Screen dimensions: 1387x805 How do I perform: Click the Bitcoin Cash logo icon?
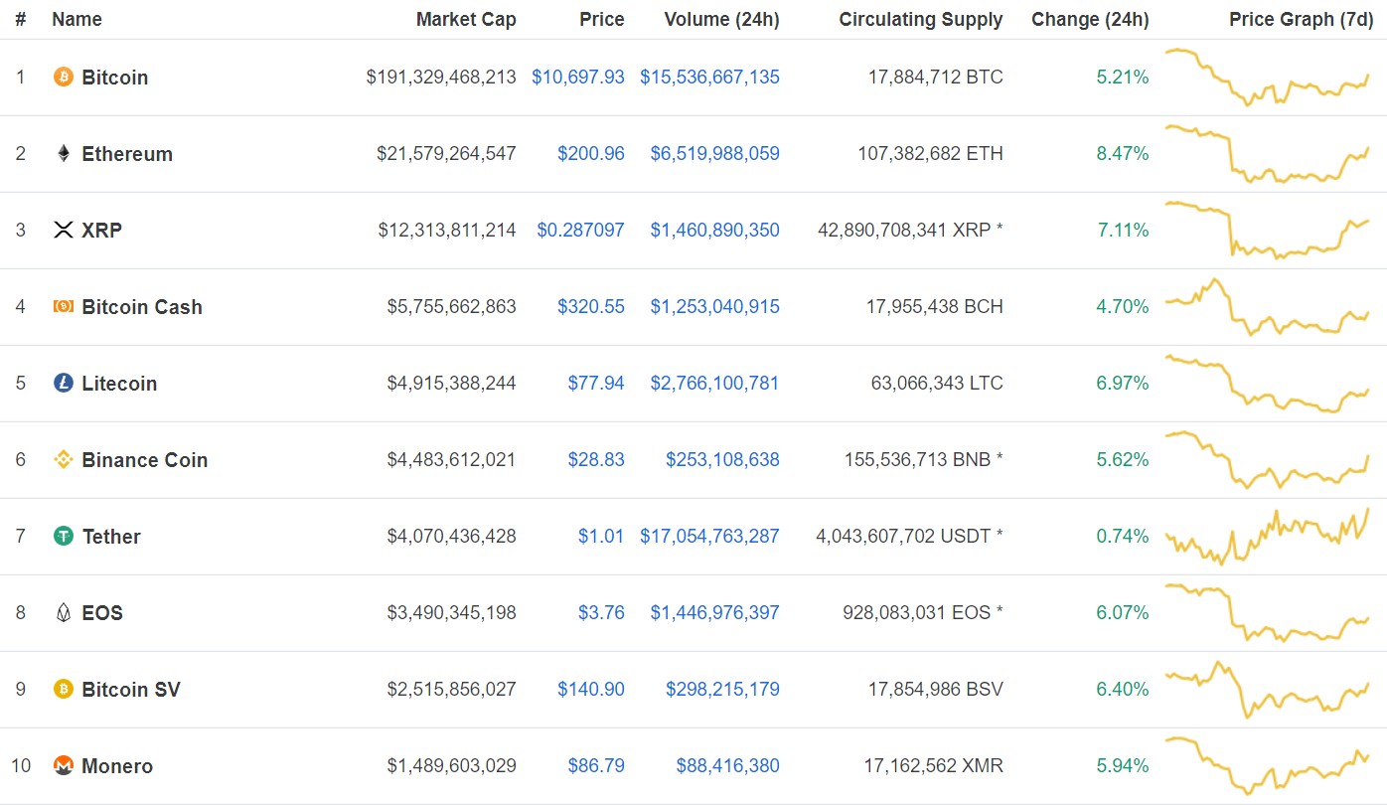(64, 306)
